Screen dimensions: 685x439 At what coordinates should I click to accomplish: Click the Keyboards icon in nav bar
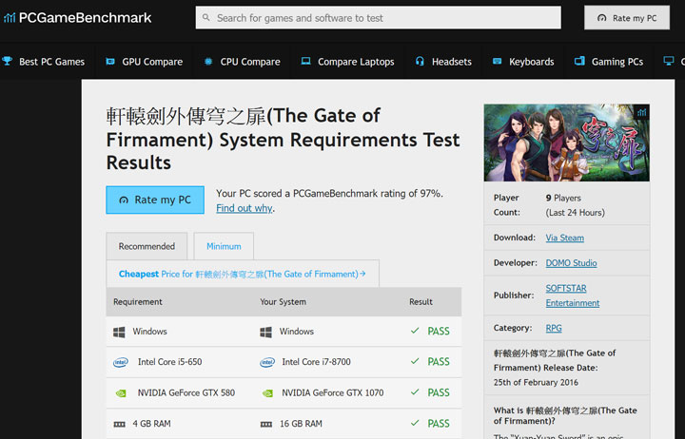(498, 61)
